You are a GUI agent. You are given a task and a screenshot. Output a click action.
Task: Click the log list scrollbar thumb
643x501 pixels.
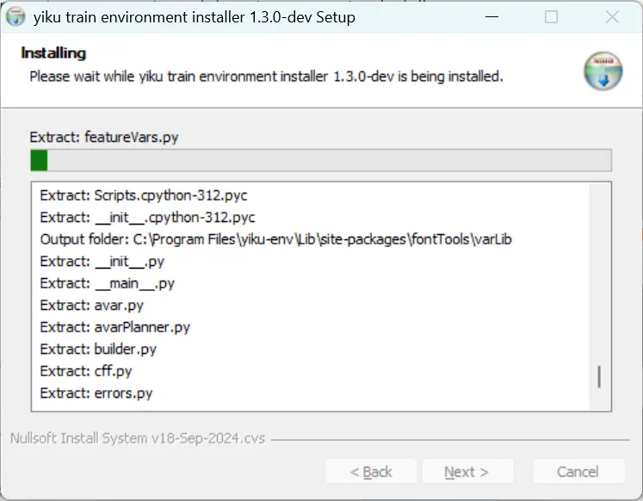(x=598, y=376)
